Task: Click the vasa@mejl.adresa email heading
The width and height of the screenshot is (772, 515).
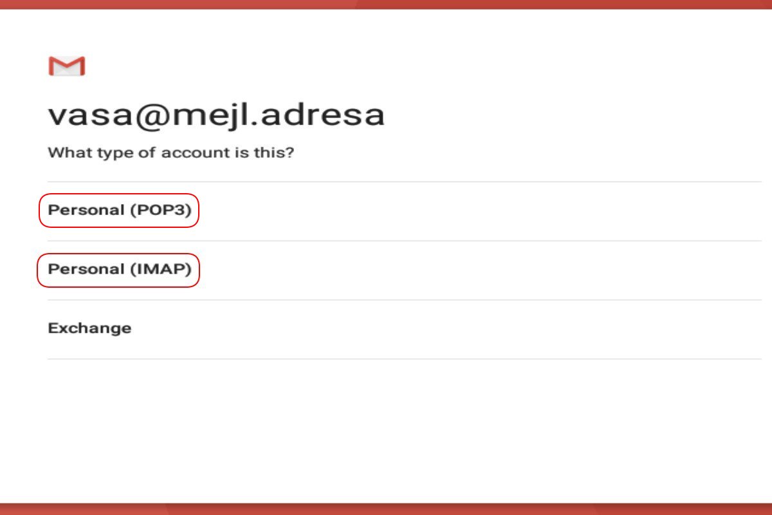Action: pyautogui.click(x=216, y=115)
